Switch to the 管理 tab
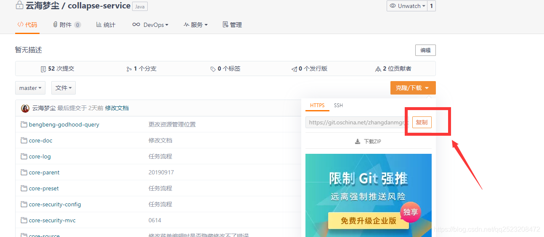 232,25
